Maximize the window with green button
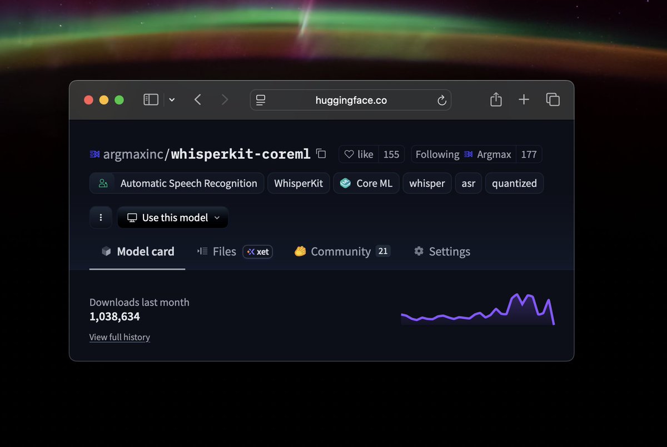This screenshot has width=667, height=447. (119, 100)
